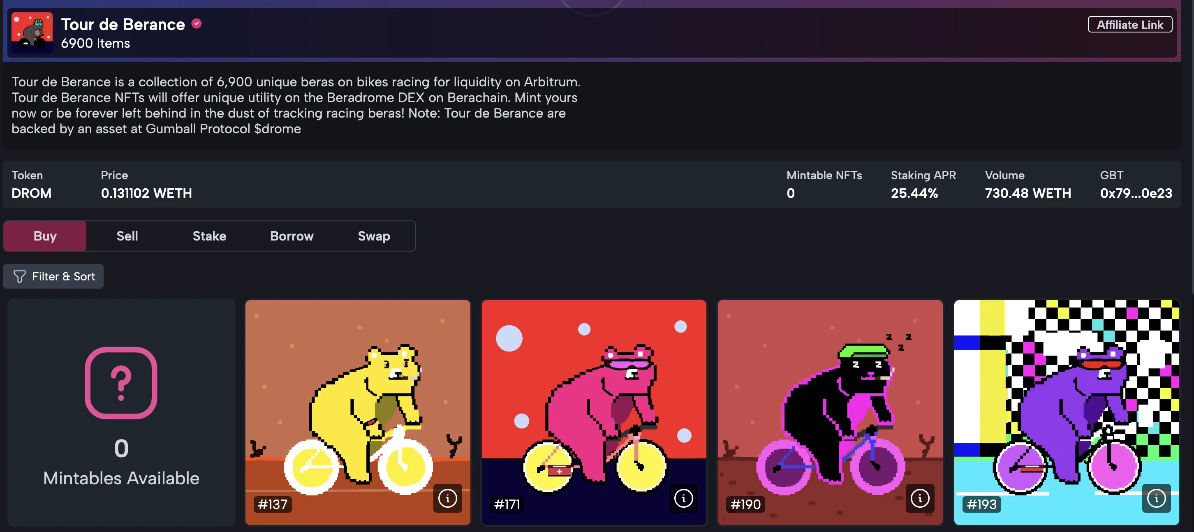Select the Sell tab
1194x532 pixels.
click(x=126, y=235)
